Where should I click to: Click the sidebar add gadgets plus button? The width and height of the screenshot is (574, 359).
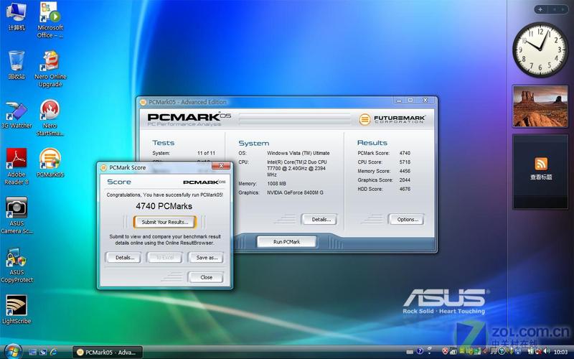tap(541, 9)
